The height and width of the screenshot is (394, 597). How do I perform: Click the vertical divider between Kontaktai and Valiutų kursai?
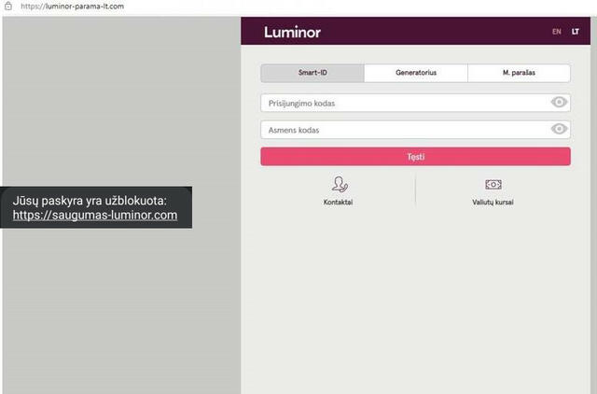click(415, 190)
